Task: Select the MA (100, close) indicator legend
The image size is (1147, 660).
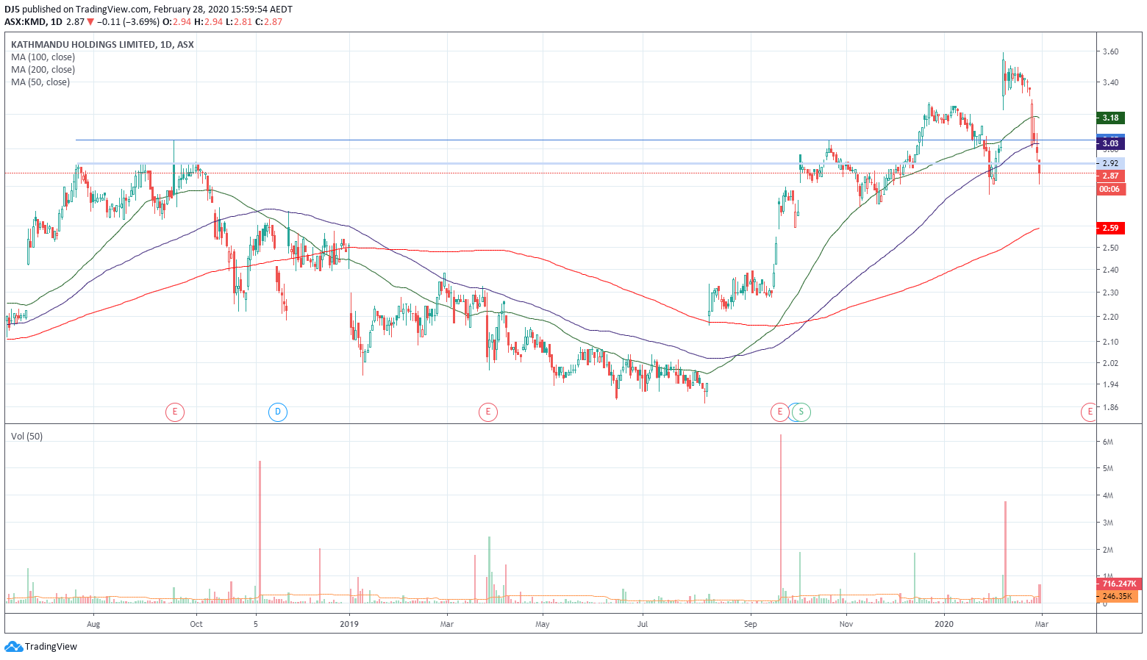Action: point(43,57)
